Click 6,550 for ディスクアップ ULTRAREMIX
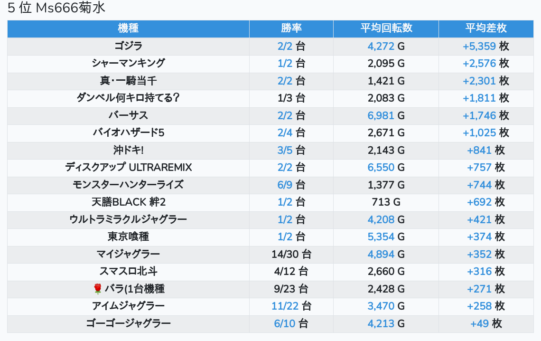Viewport: 541px width, 341px height. (x=381, y=167)
